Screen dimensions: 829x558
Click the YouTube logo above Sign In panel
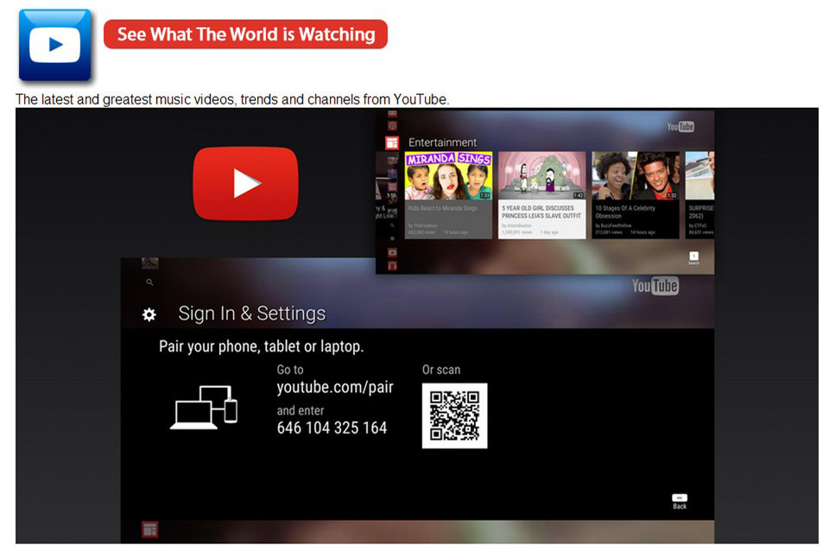point(655,286)
